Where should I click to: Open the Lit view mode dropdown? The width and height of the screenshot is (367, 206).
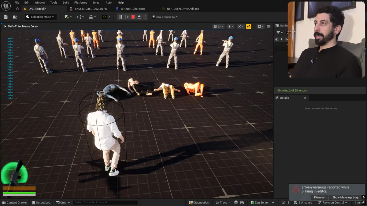tap(219, 27)
